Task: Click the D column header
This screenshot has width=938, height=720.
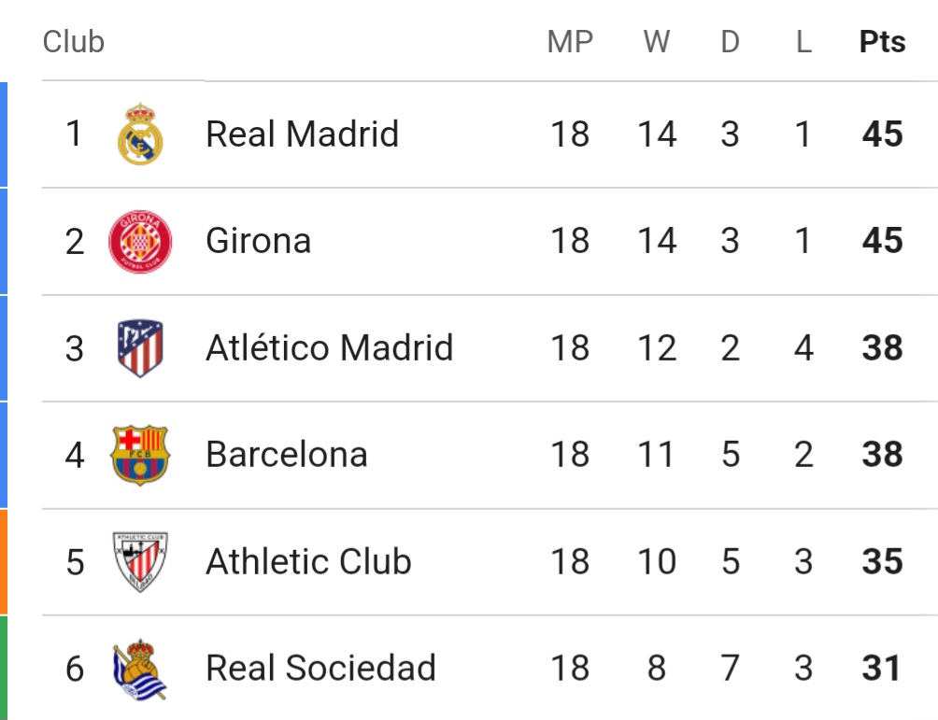Action: tap(730, 42)
